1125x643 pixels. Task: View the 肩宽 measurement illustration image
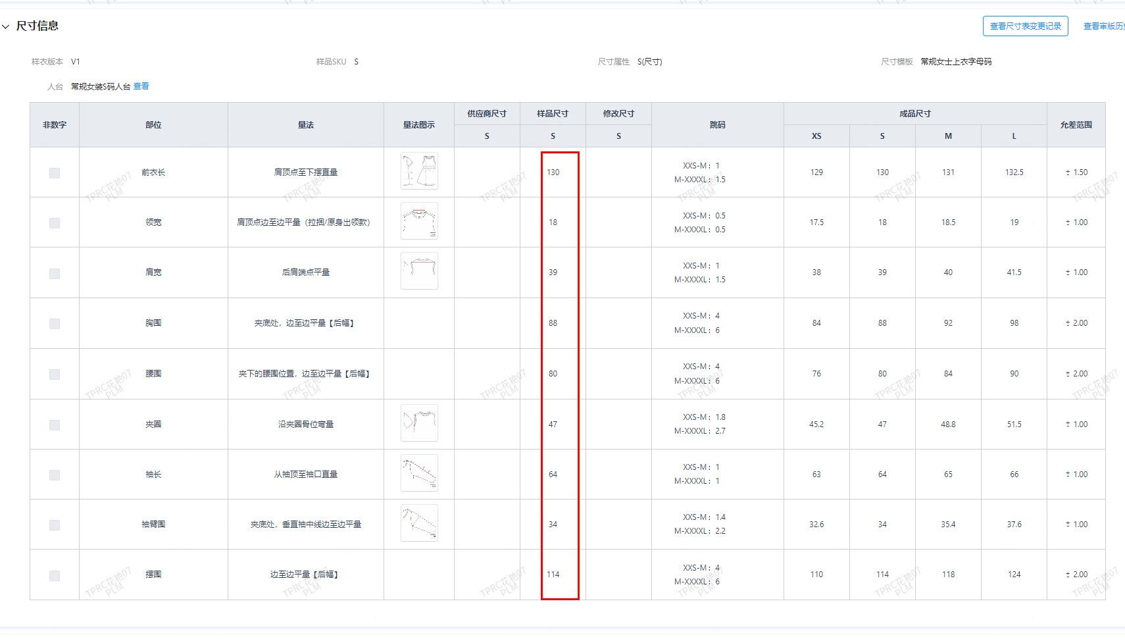[419, 271]
